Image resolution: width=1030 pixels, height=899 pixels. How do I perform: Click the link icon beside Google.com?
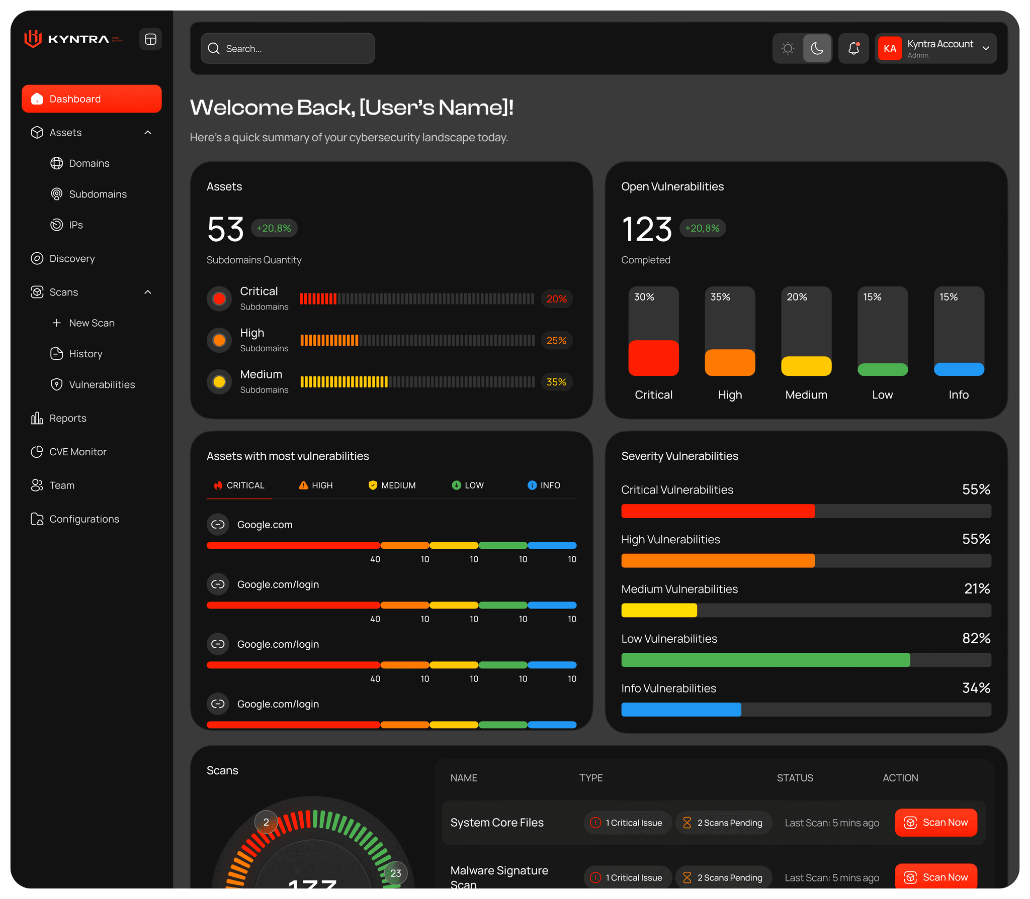(218, 525)
